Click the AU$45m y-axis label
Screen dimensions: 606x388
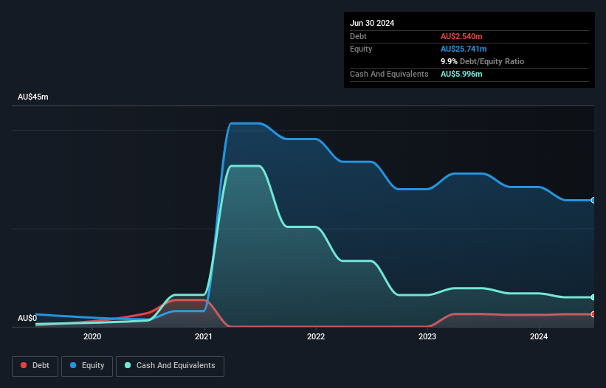tap(33, 97)
